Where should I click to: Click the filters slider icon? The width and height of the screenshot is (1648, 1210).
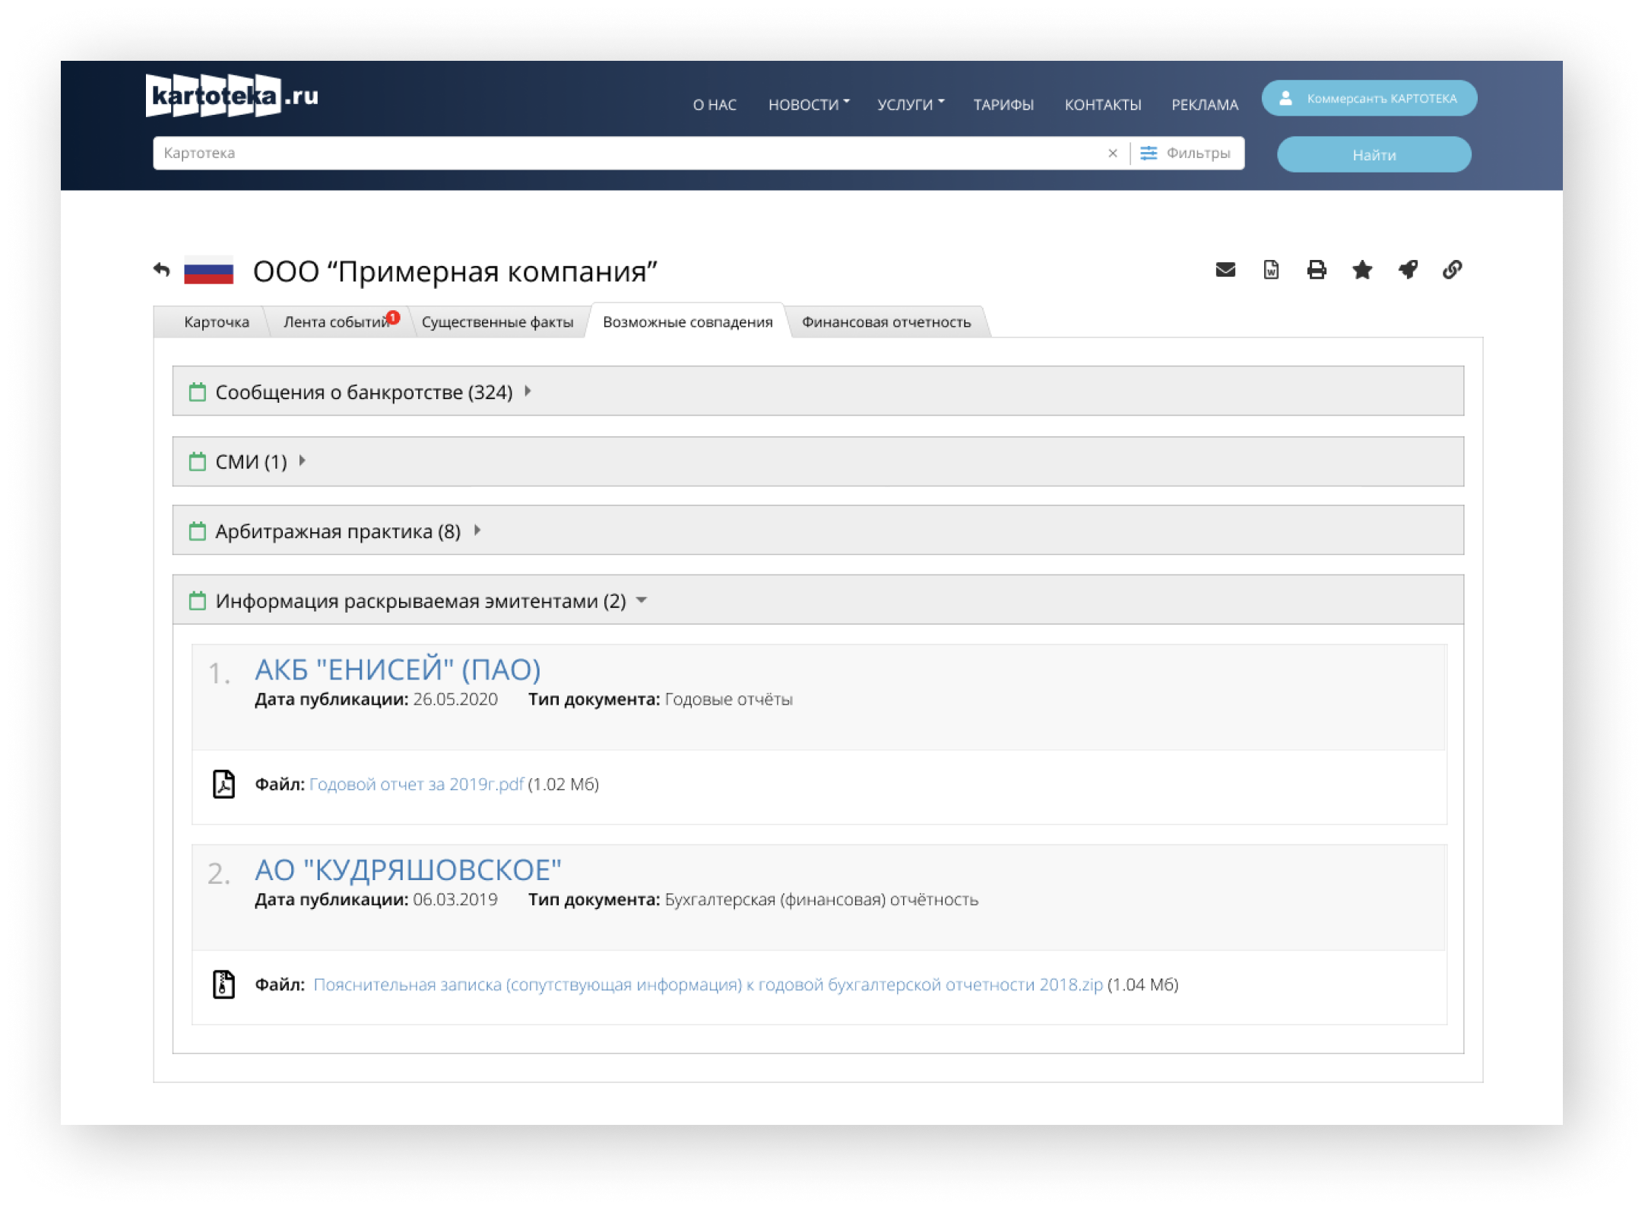coord(1149,153)
